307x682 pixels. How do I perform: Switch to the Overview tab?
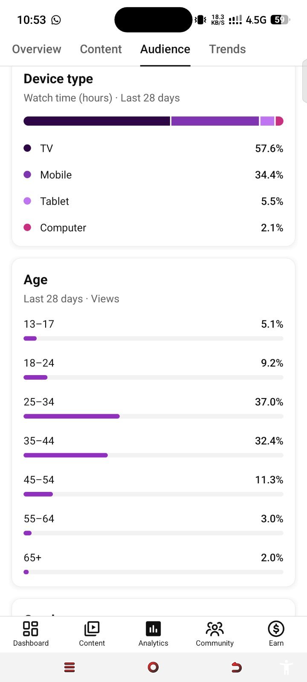pos(37,49)
